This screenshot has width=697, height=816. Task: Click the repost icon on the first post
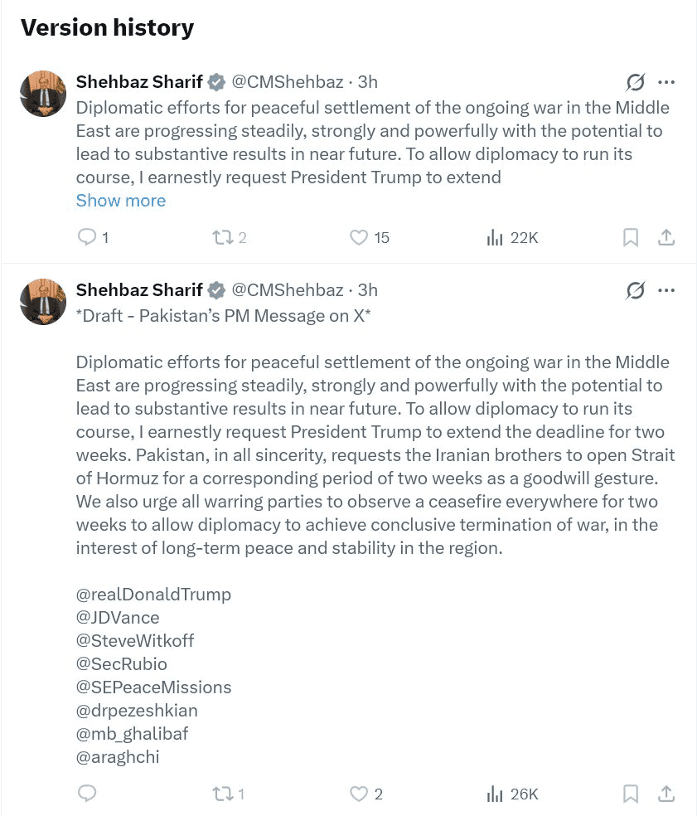pyautogui.click(x=221, y=238)
